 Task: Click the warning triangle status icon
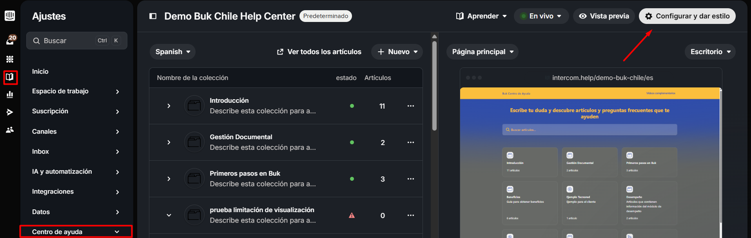pyautogui.click(x=352, y=215)
